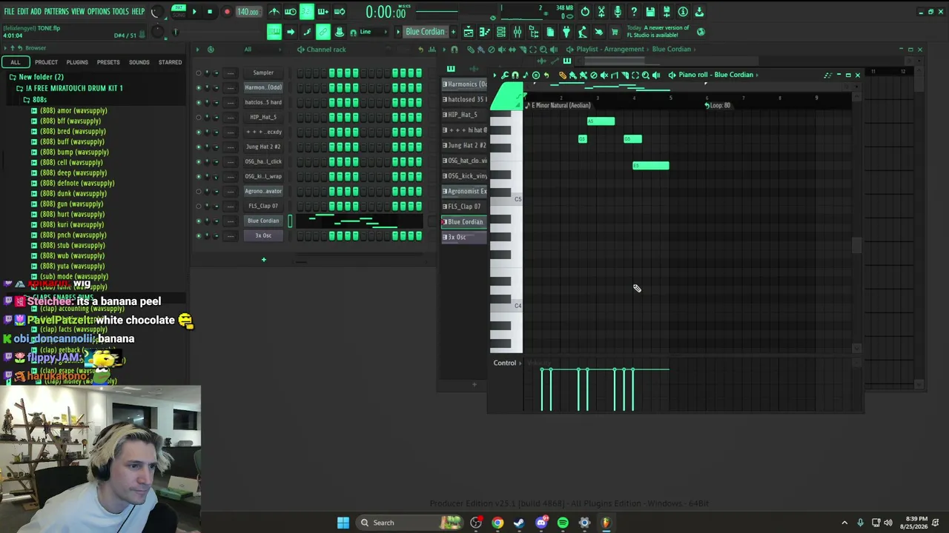Image resolution: width=949 pixels, height=533 pixels.
Task: Open the piano roll wrench tools icon
Action: (505, 75)
